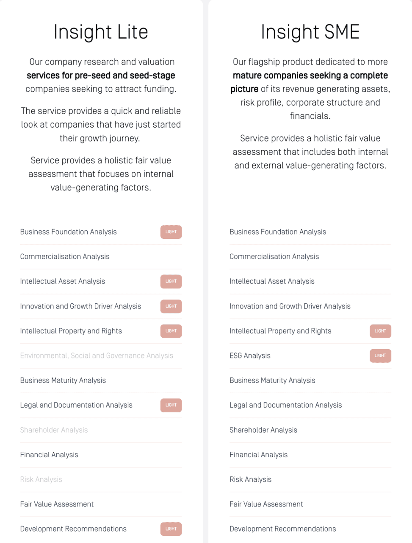Viewport: 412px width, 543px height.
Task: Click Shareholder Analysis in Insight SME list
Action: tap(263, 430)
